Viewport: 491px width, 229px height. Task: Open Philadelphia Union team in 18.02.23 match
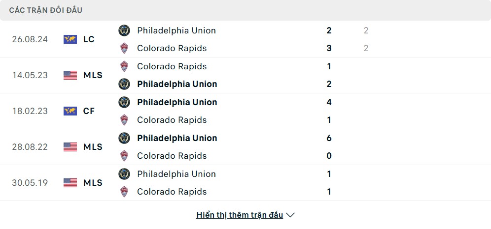[177, 102]
